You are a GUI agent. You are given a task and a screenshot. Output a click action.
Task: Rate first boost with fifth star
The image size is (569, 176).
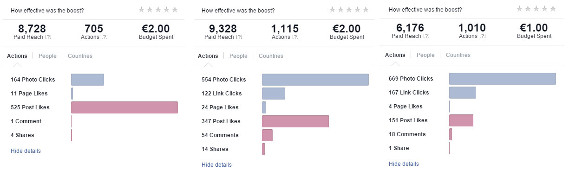click(175, 9)
